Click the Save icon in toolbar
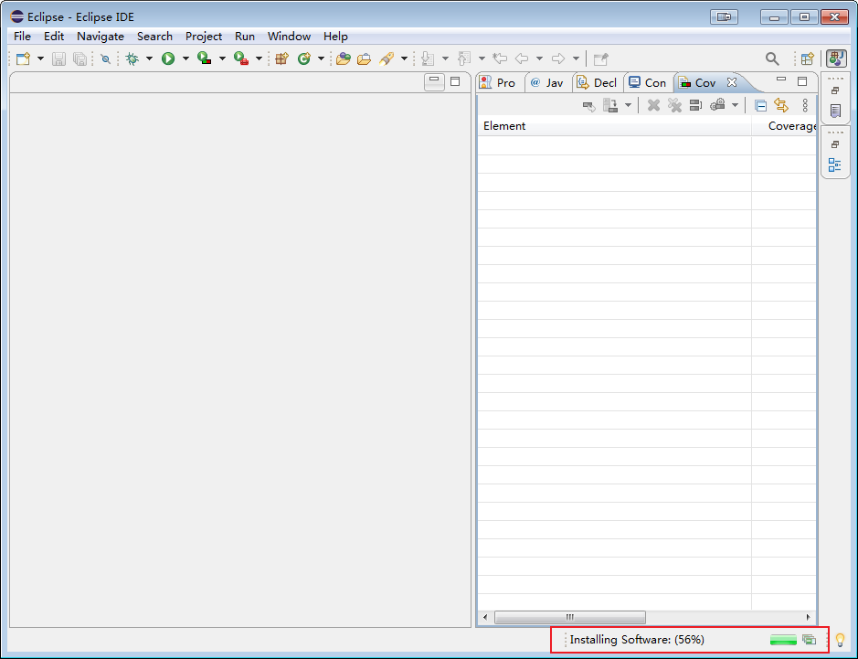858x659 pixels. click(58, 58)
